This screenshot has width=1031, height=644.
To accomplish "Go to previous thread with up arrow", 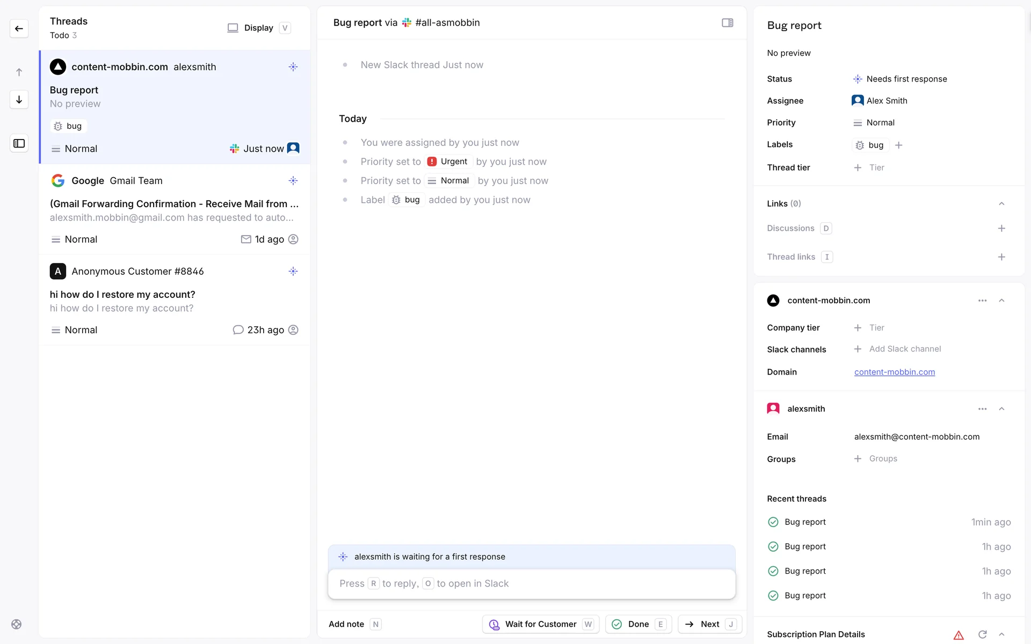I will pyautogui.click(x=19, y=72).
